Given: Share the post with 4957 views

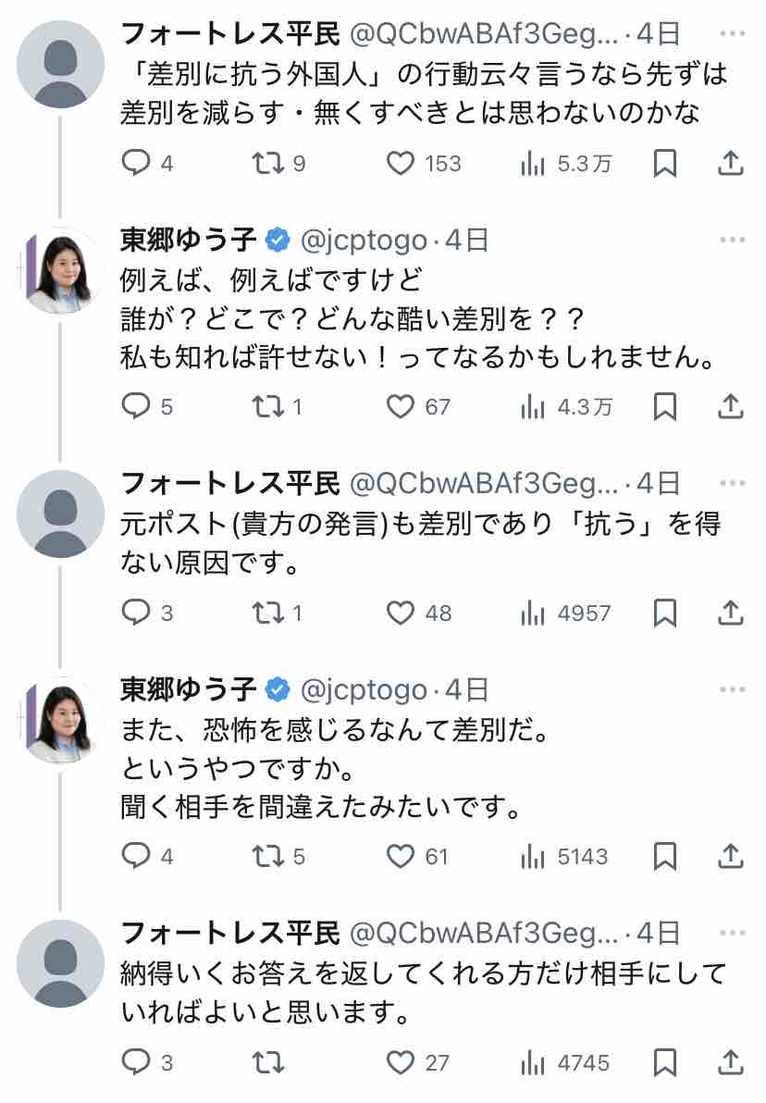Looking at the screenshot, I should 731,613.
